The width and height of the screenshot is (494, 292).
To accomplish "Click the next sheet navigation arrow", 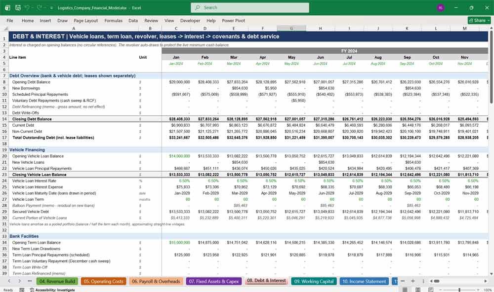I will pyautogui.click(x=20, y=281).
